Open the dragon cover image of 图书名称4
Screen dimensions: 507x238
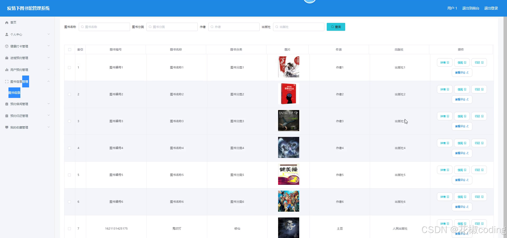click(x=288, y=147)
